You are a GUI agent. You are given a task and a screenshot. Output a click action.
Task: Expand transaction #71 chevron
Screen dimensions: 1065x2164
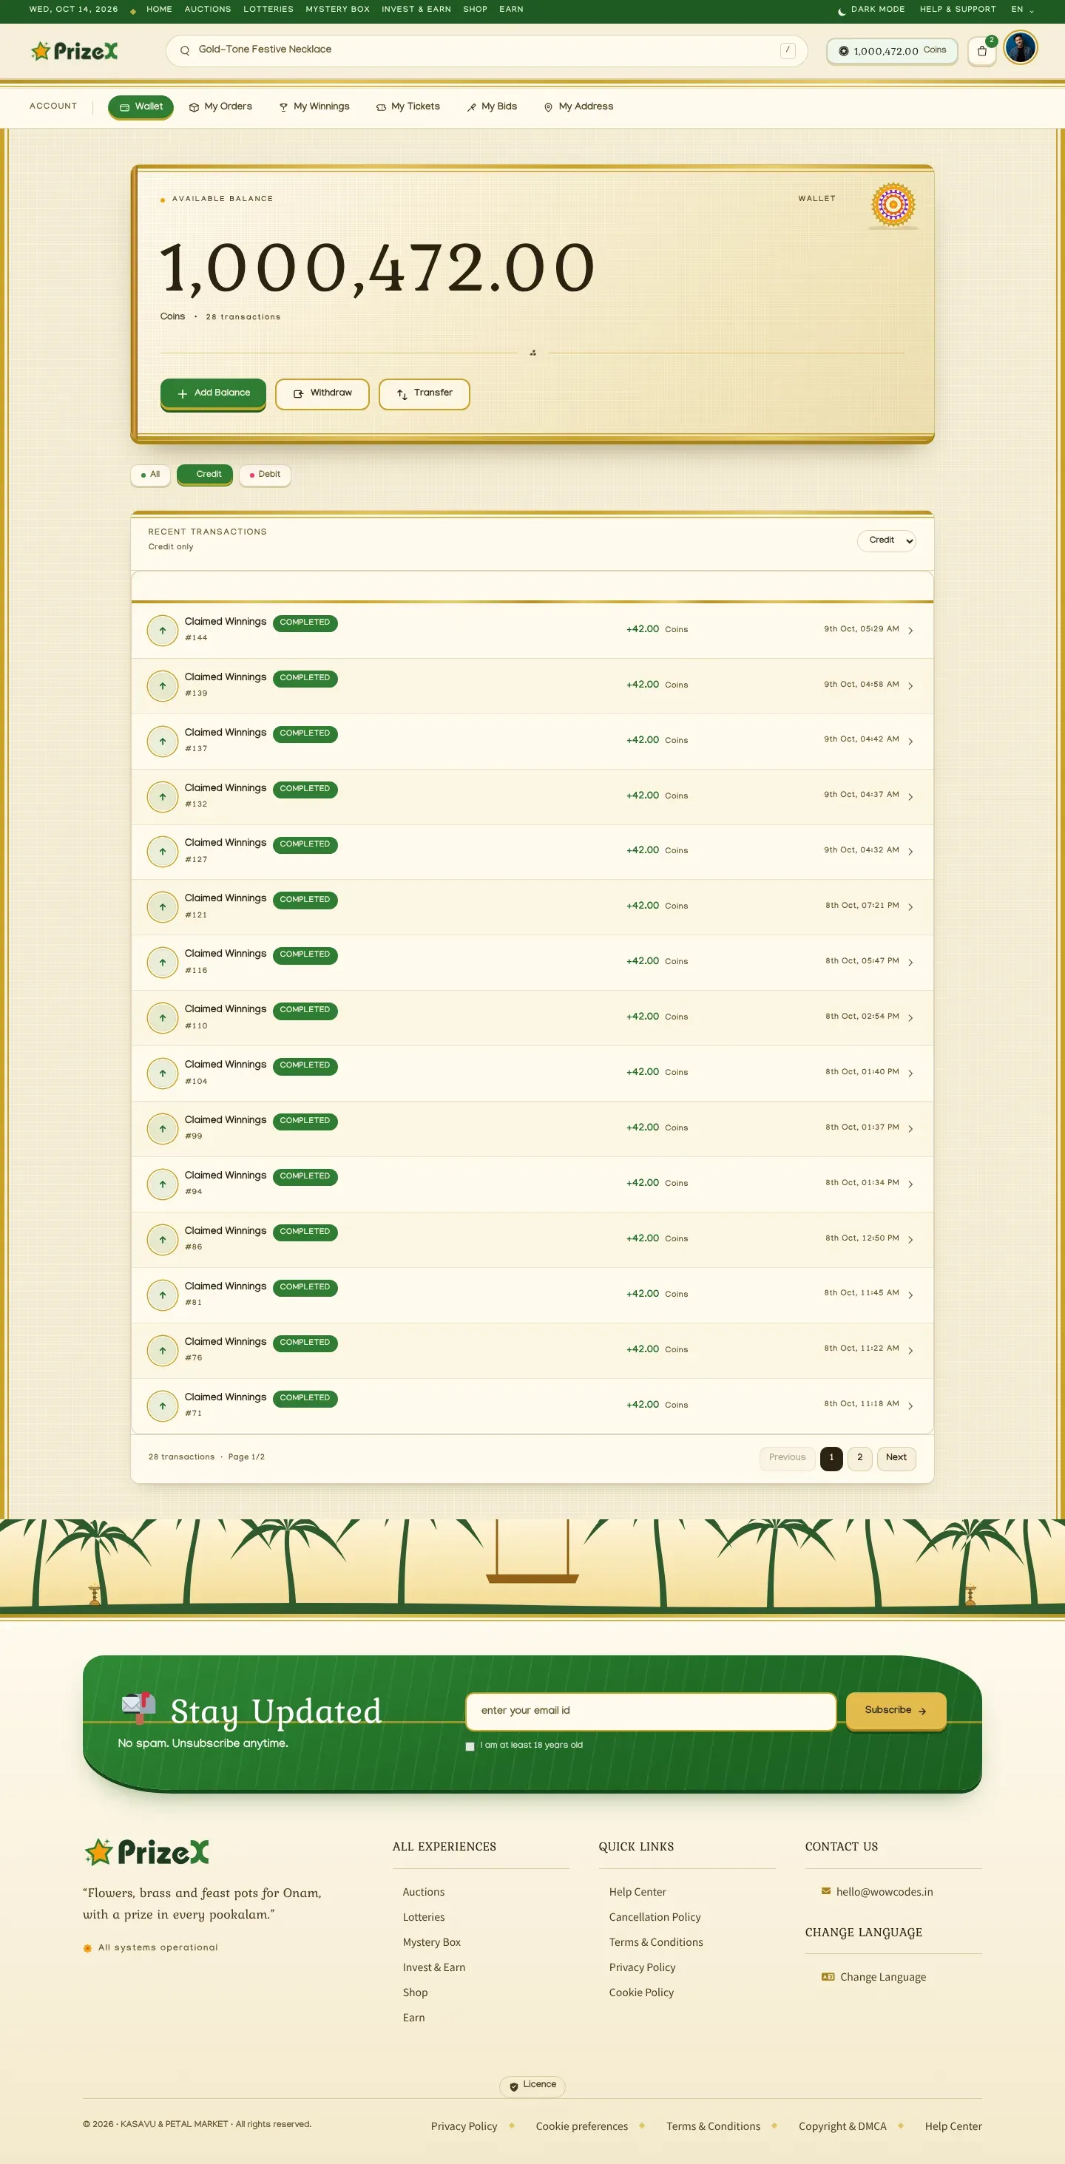coord(910,1405)
